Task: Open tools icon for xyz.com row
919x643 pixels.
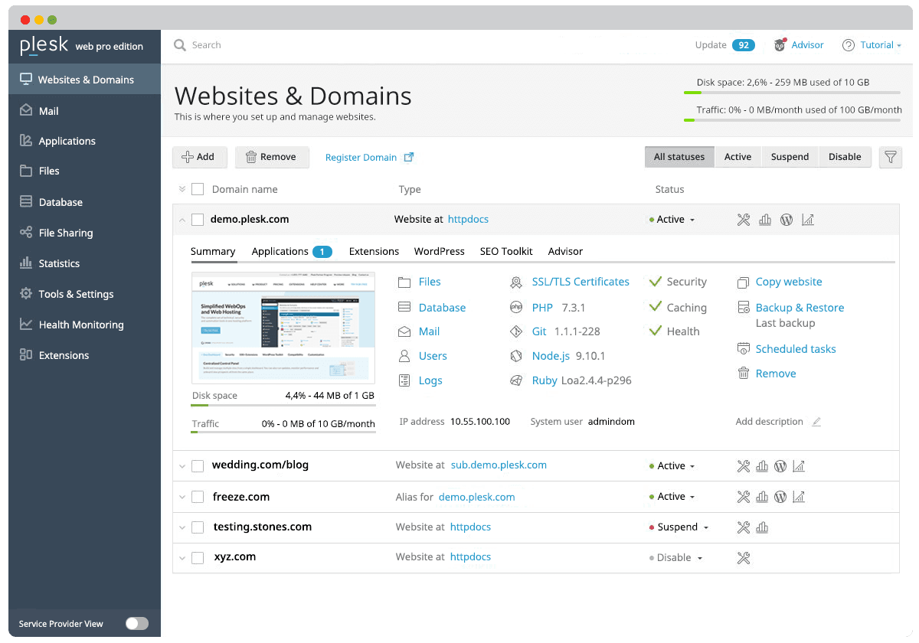Action: click(x=743, y=557)
